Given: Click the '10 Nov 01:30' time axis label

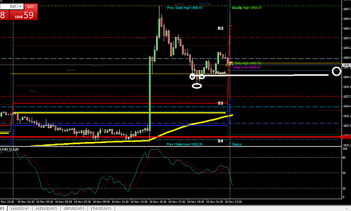Looking at the screenshot, I should (26, 202).
